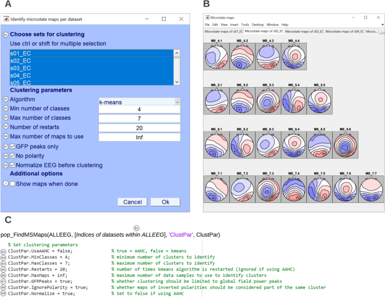Open the Insert menu in Microstate maps

click(234, 25)
